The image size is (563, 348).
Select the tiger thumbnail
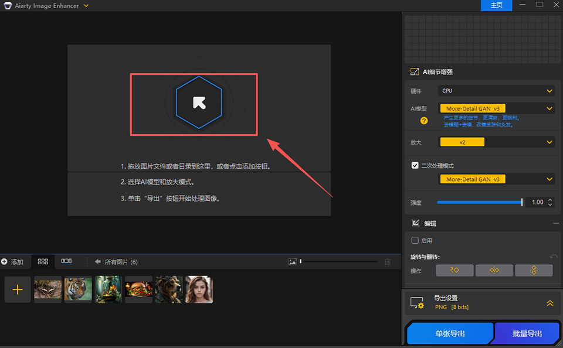pos(78,289)
